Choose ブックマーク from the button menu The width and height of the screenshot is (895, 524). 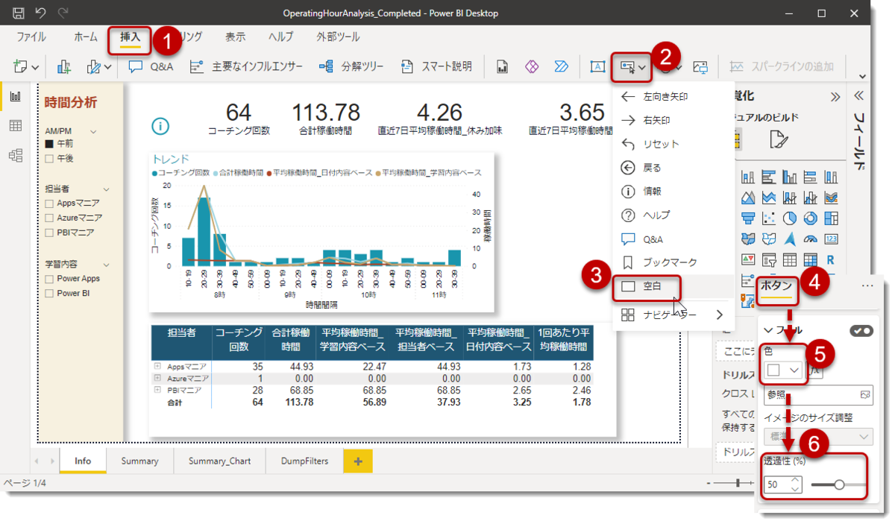(x=673, y=262)
